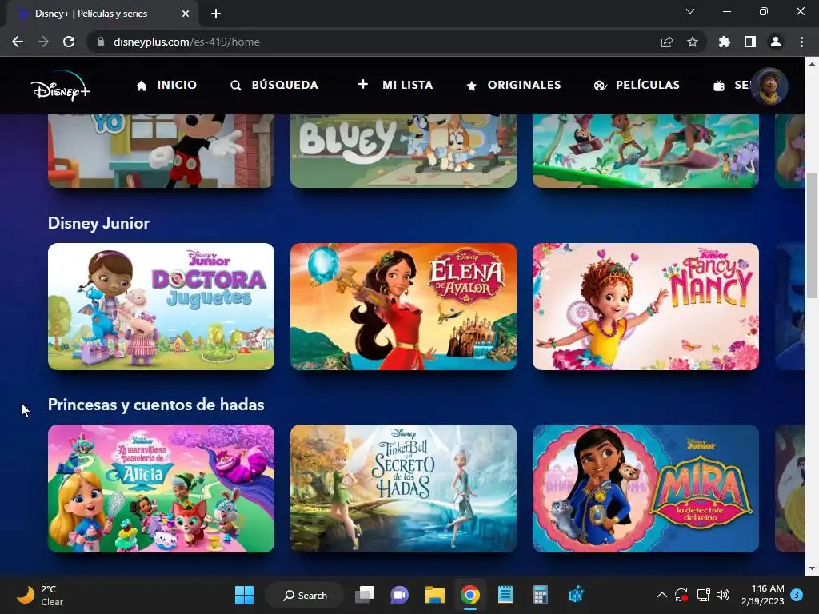Open the Chrome extensions puzzle icon
This screenshot has height=614, width=819.
(x=725, y=42)
